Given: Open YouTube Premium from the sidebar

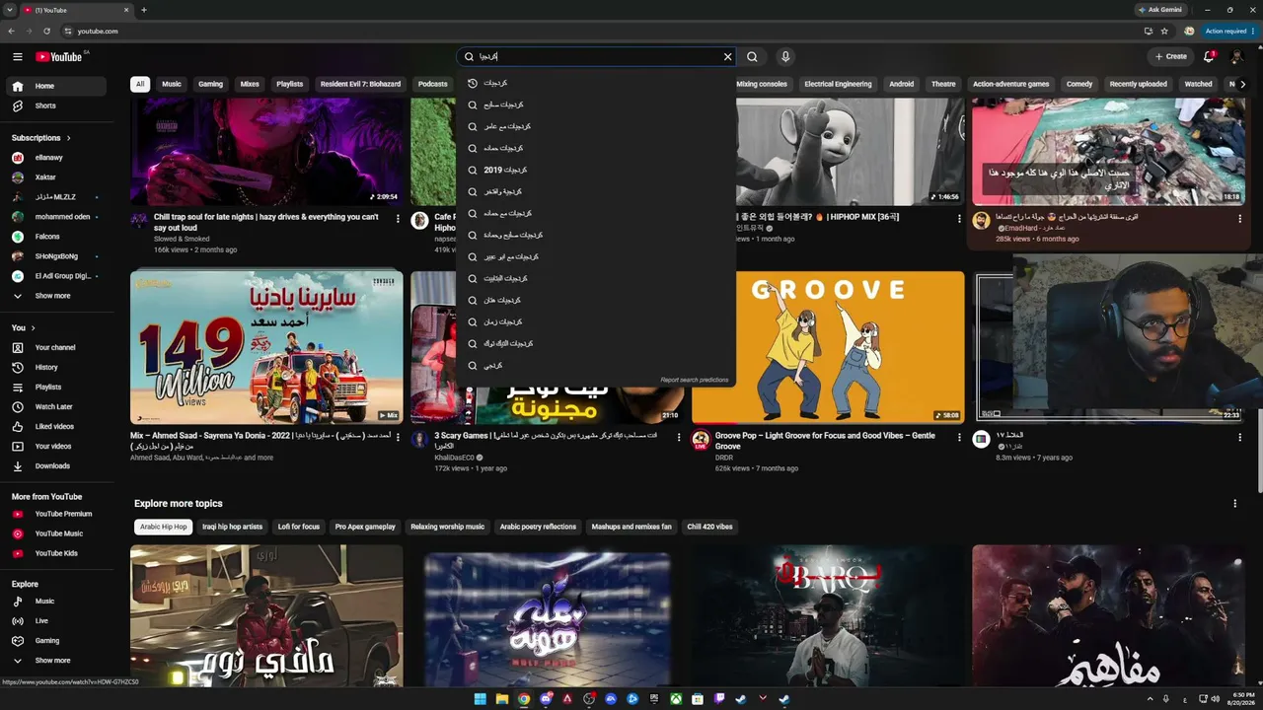Looking at the screenshot, I should tap(58, 514).
